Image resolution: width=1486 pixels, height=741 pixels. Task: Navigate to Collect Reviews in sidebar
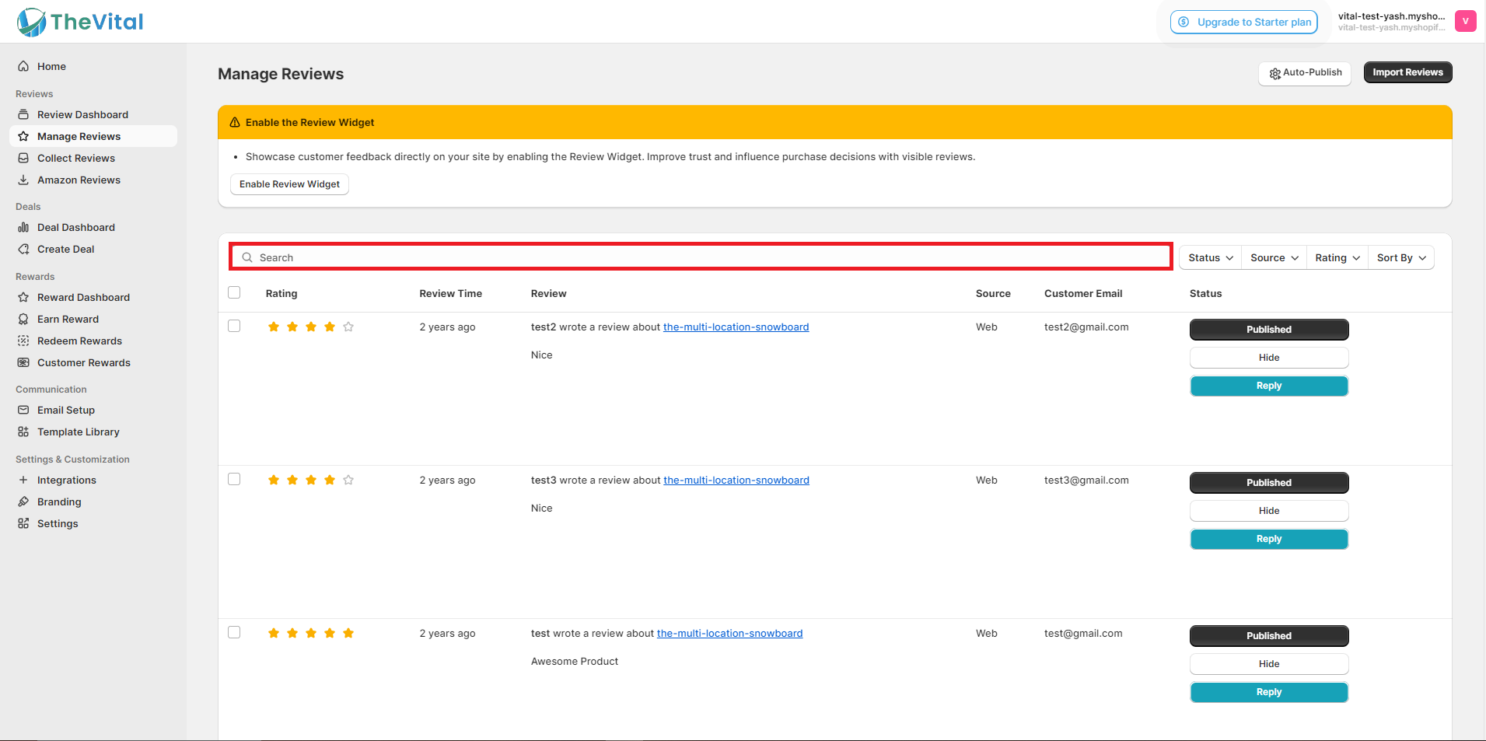(76, 158)
